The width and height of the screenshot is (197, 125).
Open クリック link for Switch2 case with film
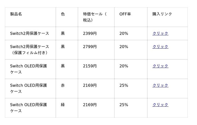(160, 47)
